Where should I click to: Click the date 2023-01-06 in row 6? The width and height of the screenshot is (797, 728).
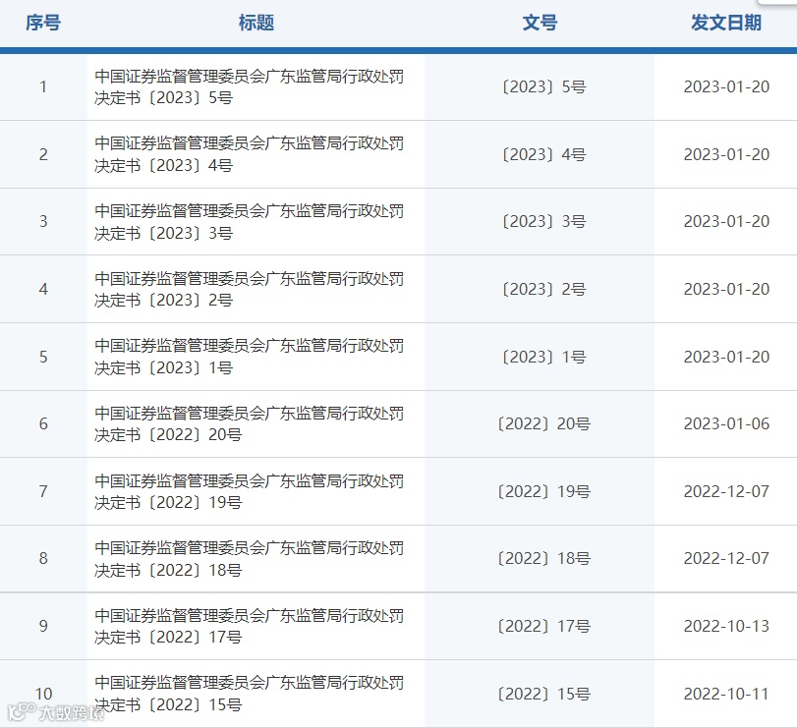tap(726, 423)
